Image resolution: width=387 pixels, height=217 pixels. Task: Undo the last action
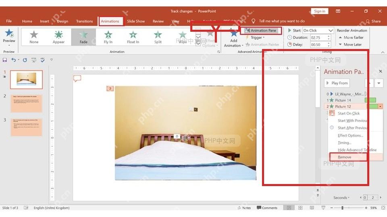(x=14, y=60)
